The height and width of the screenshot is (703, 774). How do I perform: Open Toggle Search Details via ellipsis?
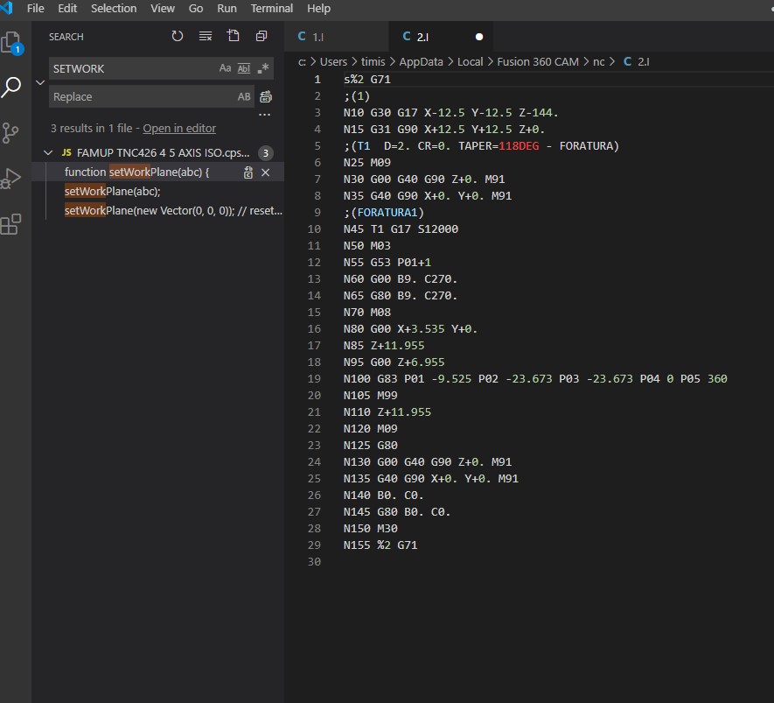point(267,114)
